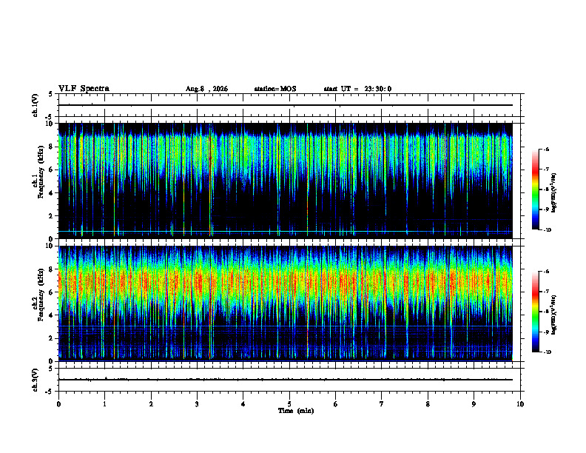This screenshot has width=586, height=453.
Task: Click the "-6" tick on ch.1 color bar
Action: (x=546, y=149)
